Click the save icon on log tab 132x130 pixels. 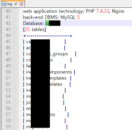tap(4, 4)
